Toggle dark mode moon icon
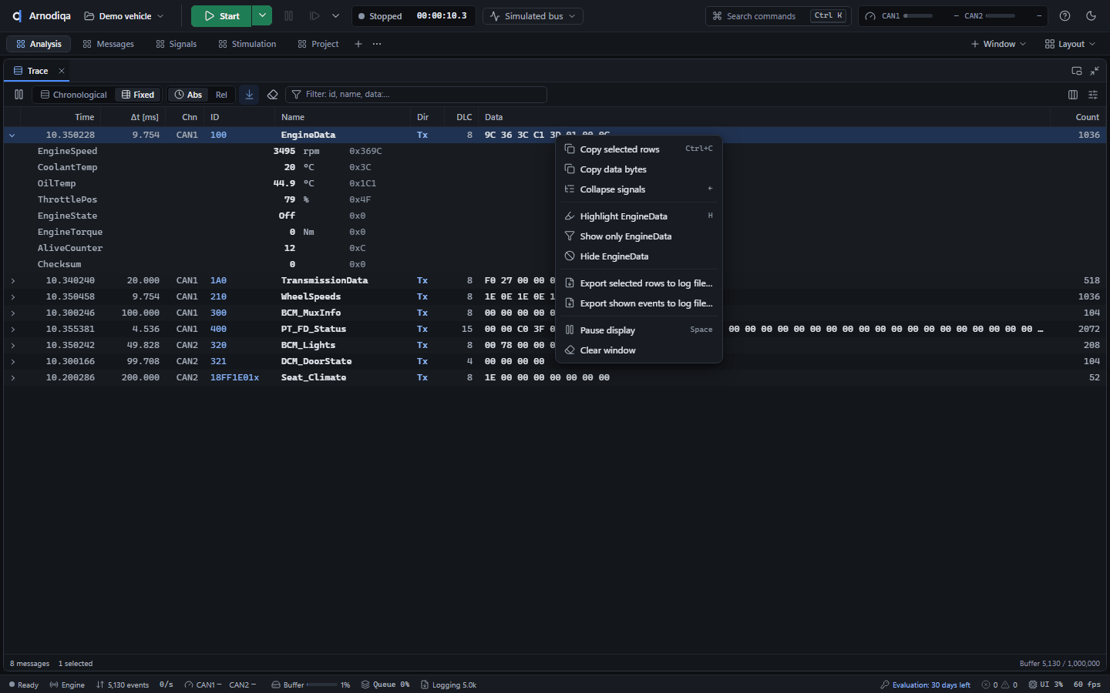1110x693 pixels. 1091,15
